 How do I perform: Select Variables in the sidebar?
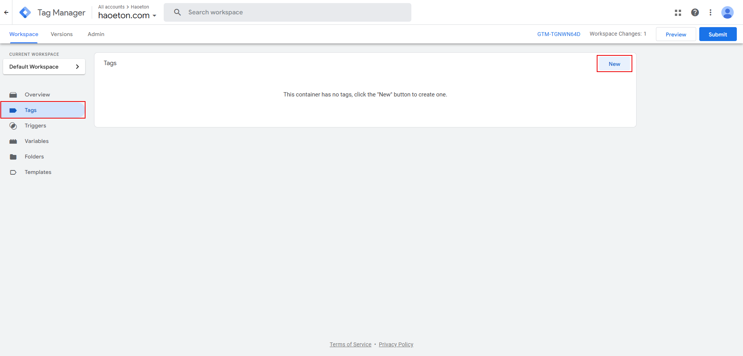(43, 141)
